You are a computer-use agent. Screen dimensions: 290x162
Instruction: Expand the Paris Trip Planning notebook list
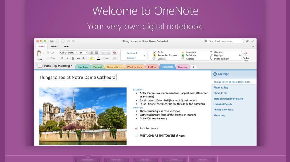(x=71, y=66)
